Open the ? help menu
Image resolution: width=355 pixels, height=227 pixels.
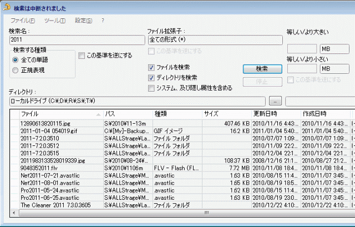click(103, 21)
